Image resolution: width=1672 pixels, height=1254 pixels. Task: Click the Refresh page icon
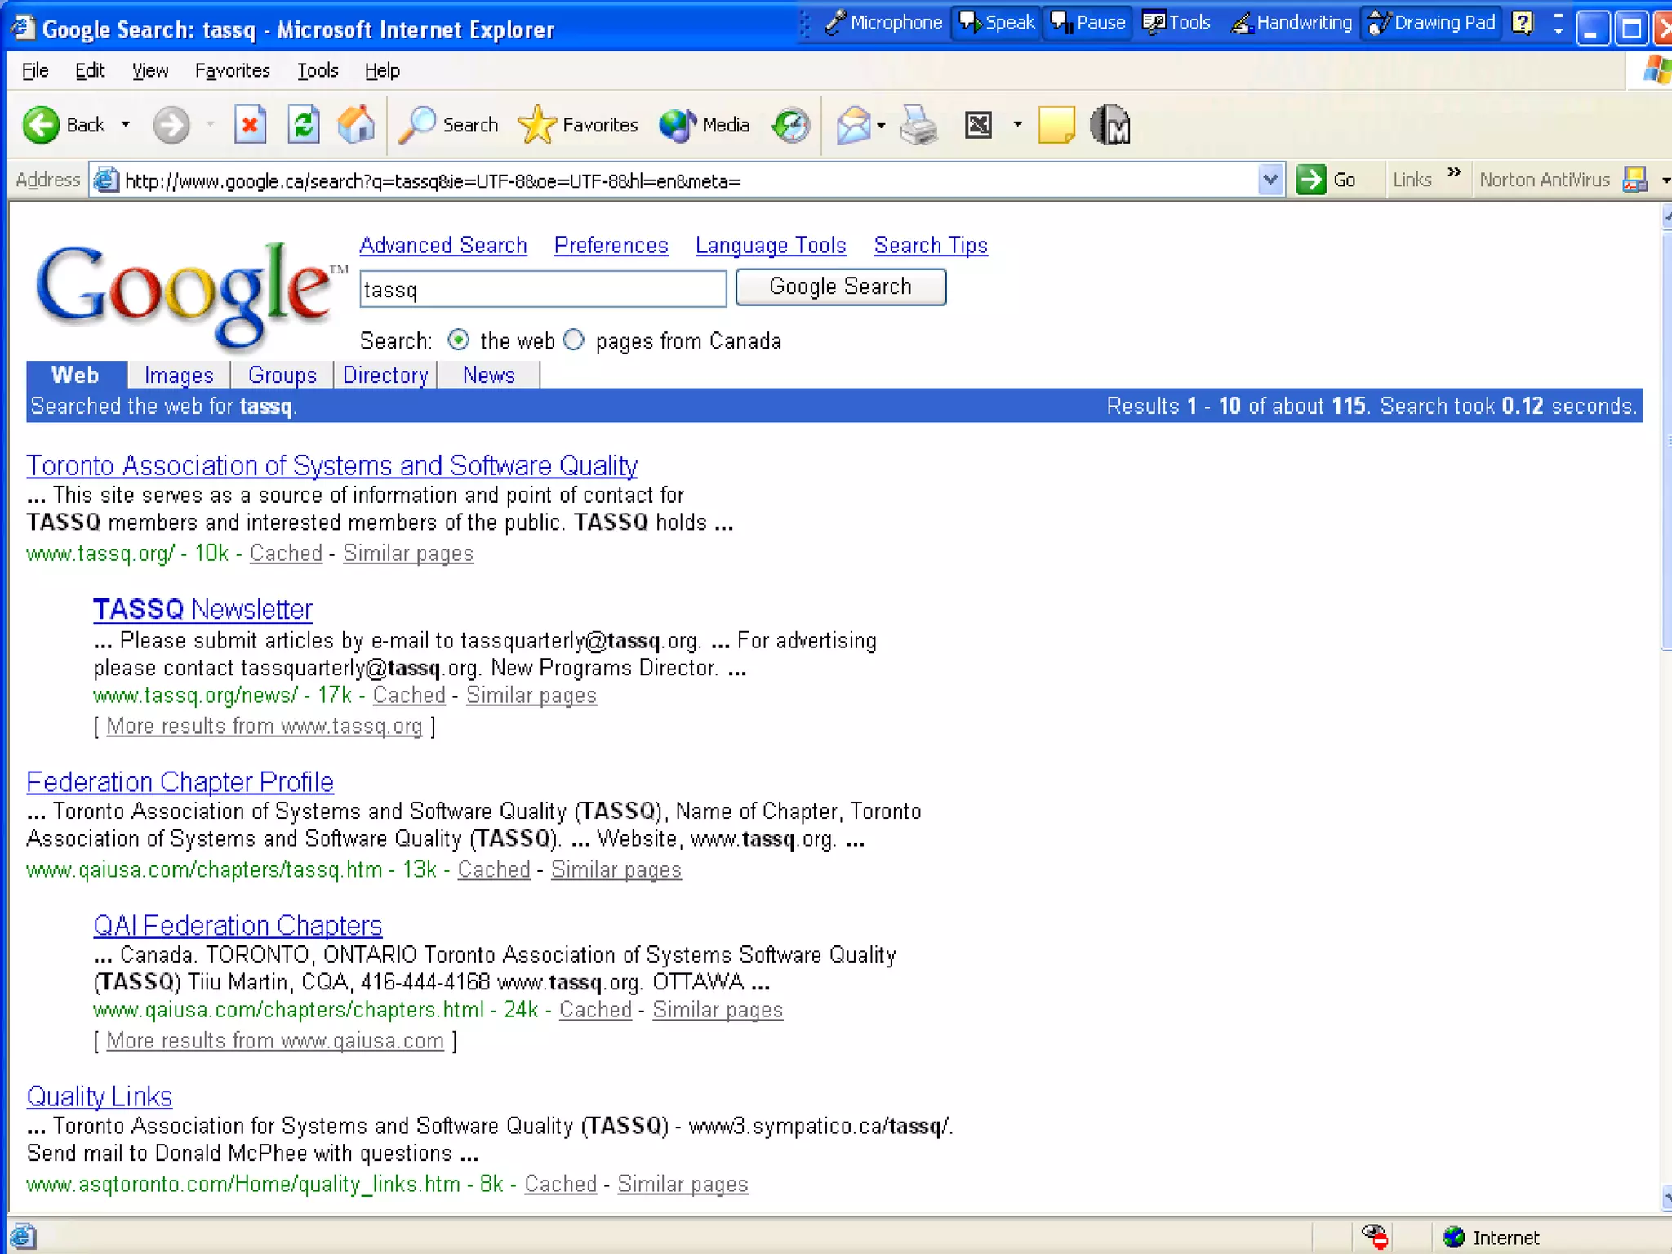pos(303,125)
